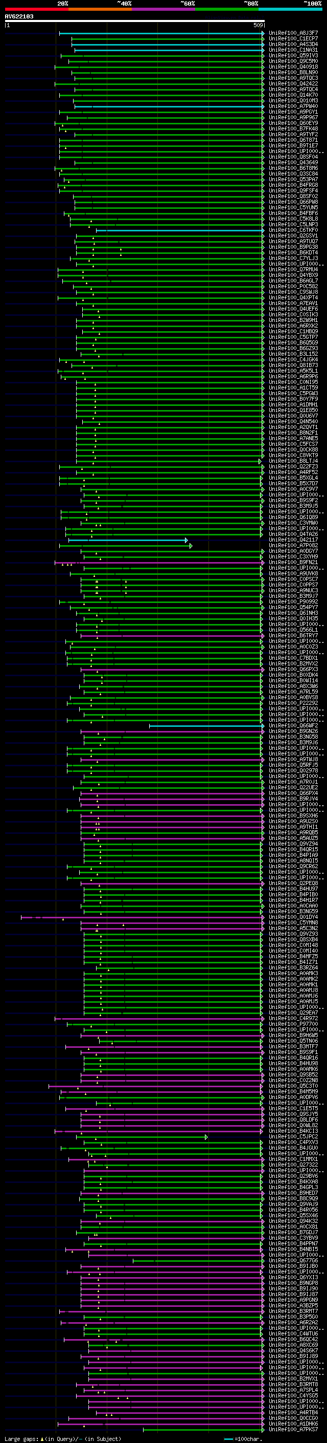Viewport: 327px width, 1443px height.
Task: Select label UniRef100_A7RL59
Action: tap(293, 692)
